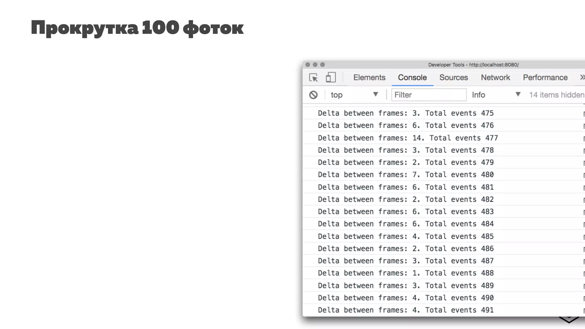
Task: Open the top execution context dropdown
Action: [354, 95]
